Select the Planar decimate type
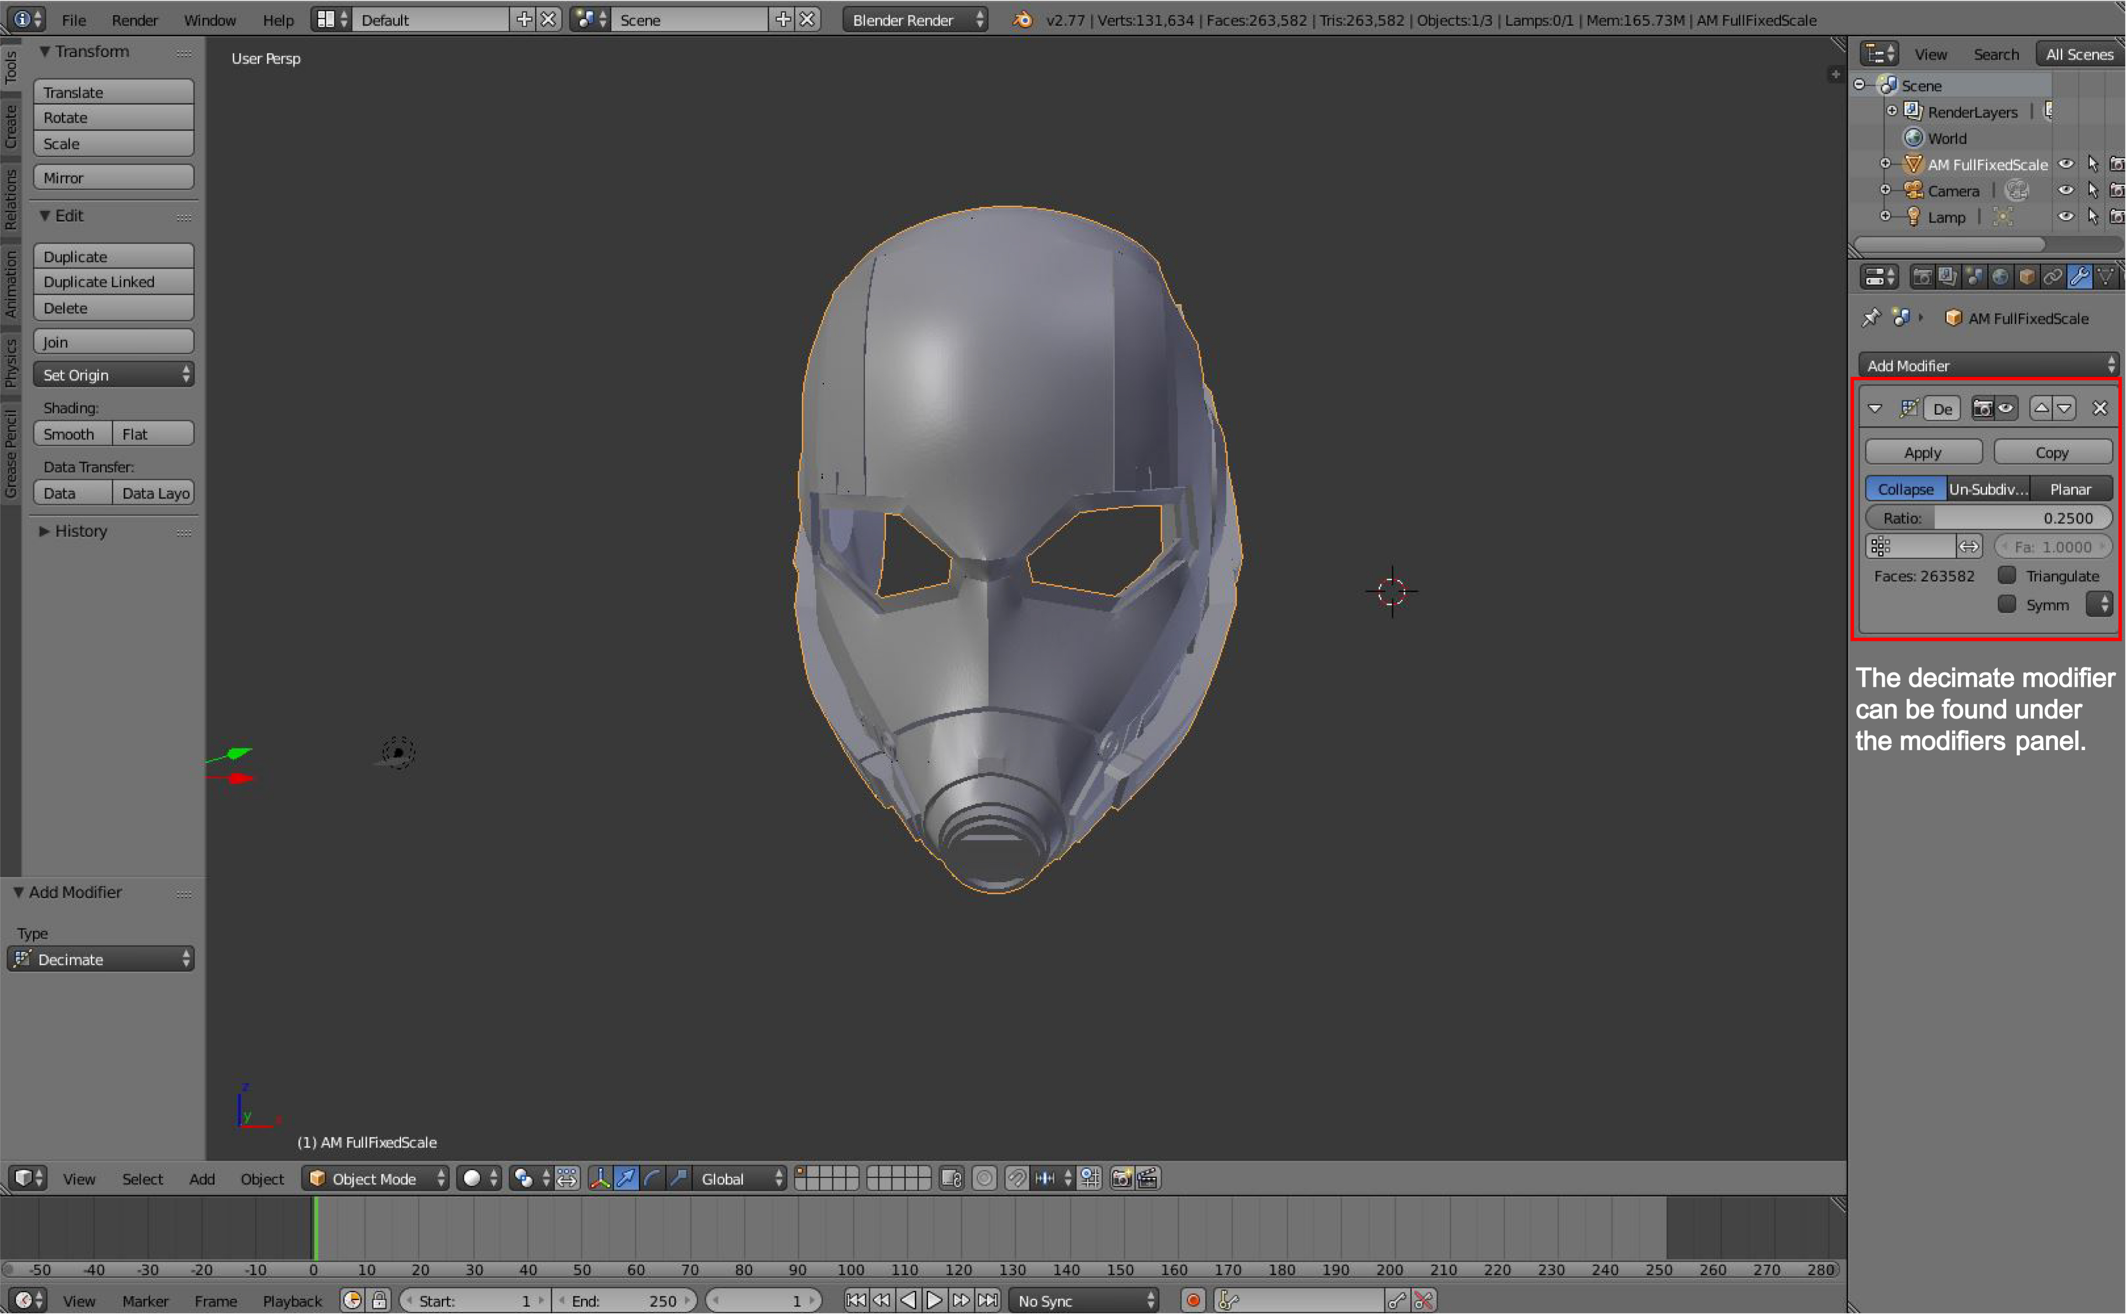The height and width of the screenshot is (1314, 2126). pos(2071,489)
